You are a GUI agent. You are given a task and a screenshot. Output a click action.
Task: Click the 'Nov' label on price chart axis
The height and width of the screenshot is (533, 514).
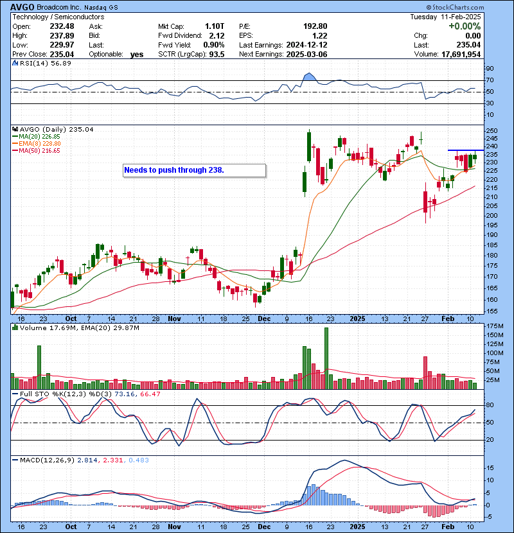pos(174,319)
